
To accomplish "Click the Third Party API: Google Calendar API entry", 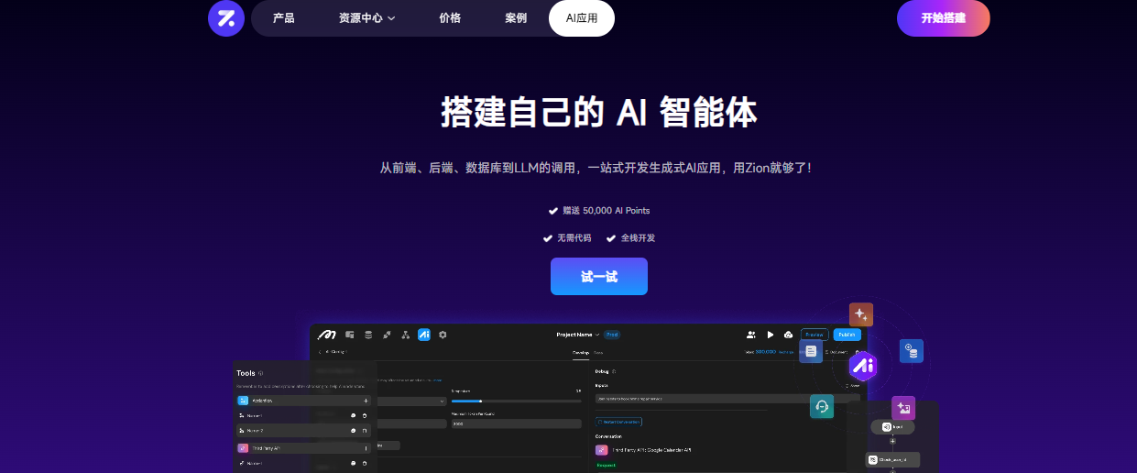I will pos(645,450).
